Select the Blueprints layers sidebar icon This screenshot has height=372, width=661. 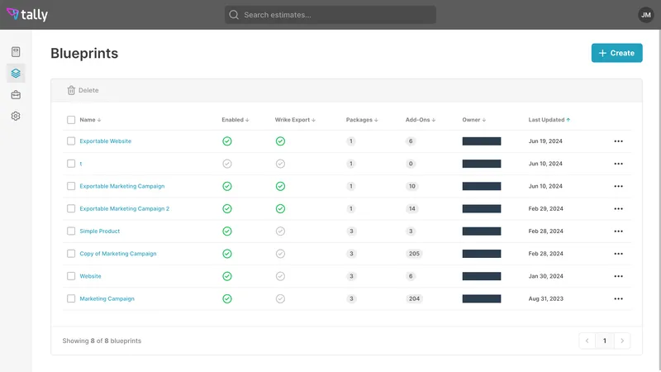pos(16,74)
